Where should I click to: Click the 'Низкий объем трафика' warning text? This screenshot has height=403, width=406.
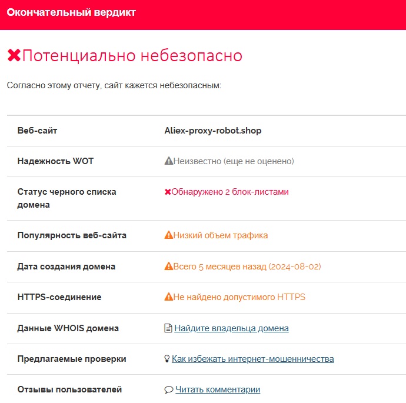[221, 235]
